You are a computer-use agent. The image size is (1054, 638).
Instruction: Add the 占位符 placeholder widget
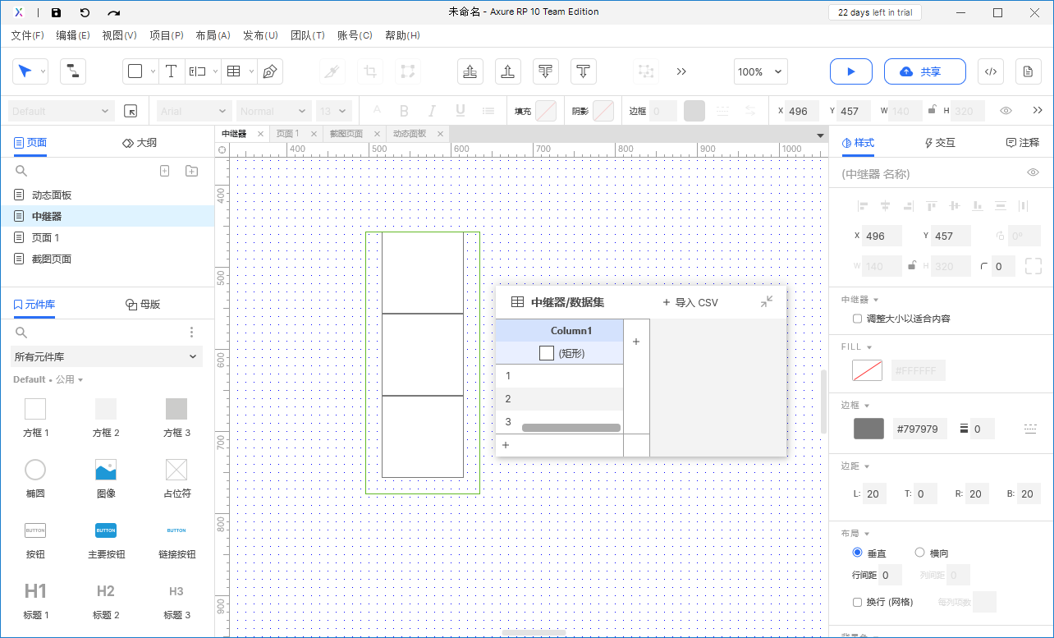(x=176, y=476)
